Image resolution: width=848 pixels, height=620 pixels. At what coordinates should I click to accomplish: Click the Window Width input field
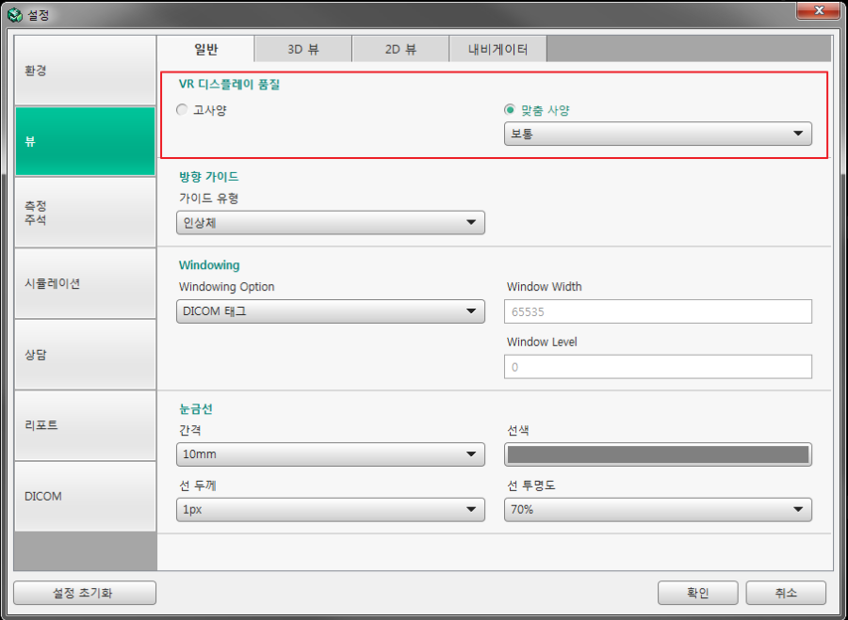click(x=658, y=311)
